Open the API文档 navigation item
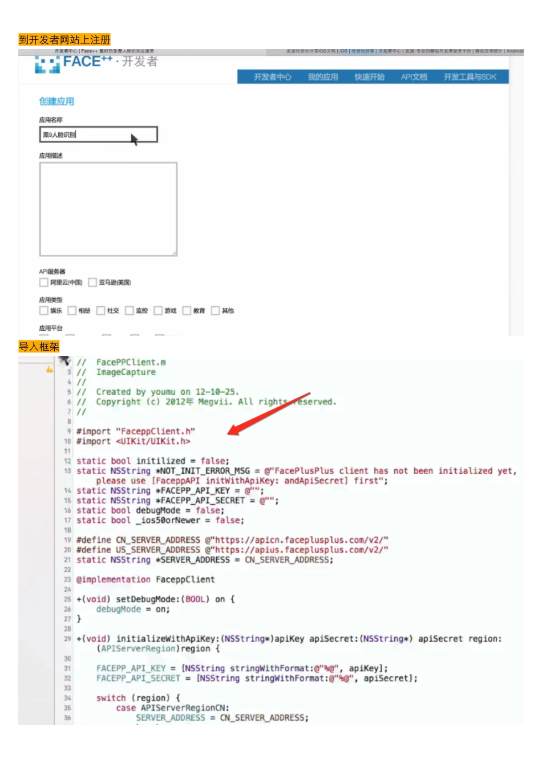Viewport: 542px width, 767px height. point(414,77)
